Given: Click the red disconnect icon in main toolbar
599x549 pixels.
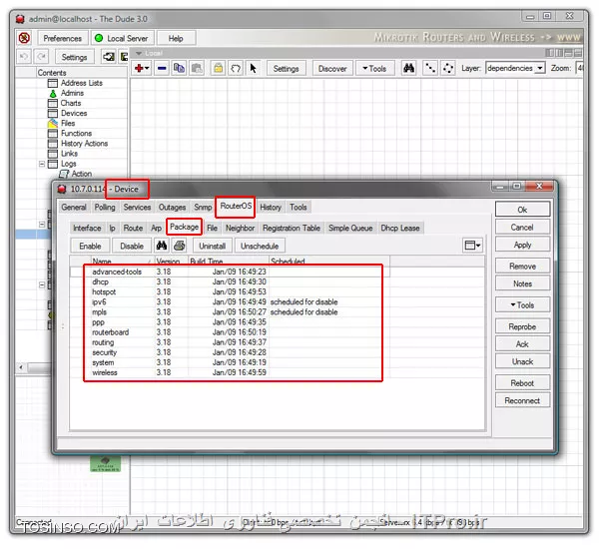Looking at the screenshot, I should (24, 38).
